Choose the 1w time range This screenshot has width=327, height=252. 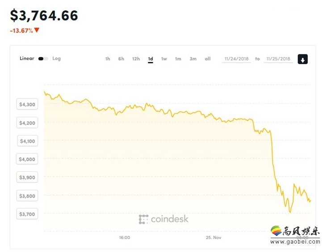point(164,59)
